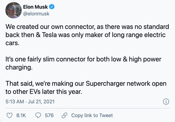Click the chain link icon

(64, 116)
